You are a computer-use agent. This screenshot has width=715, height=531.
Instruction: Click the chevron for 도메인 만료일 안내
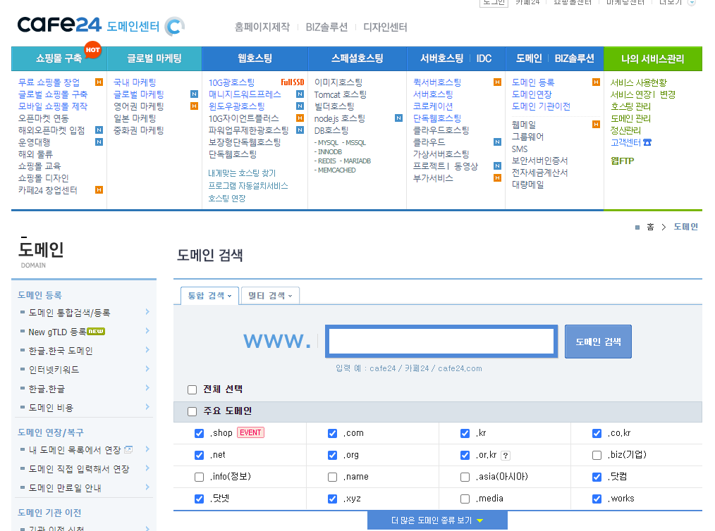coord(147,487)
